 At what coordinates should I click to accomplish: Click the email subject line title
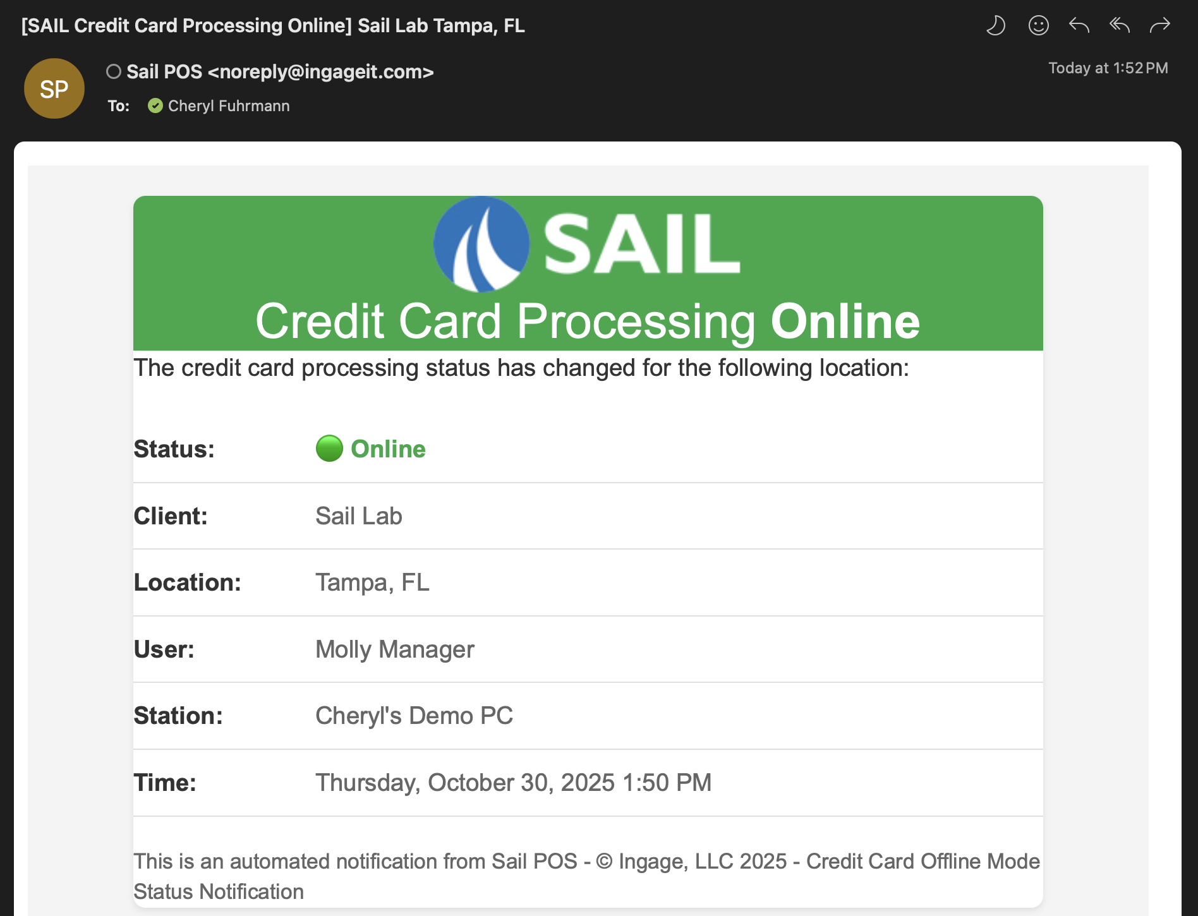coord(273,26)
